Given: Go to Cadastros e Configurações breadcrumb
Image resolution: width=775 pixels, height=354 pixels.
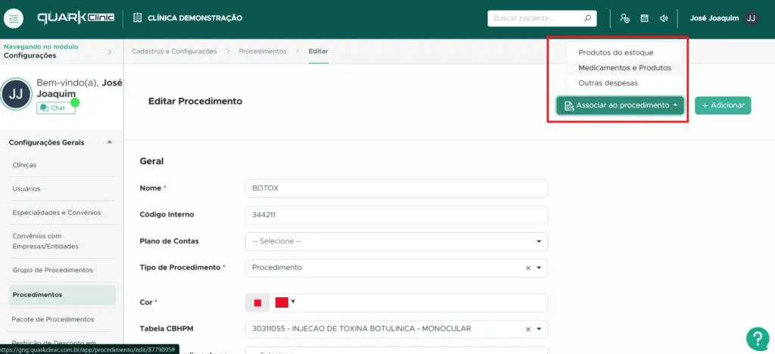Looking at the screenshot, I should (174, 51).
